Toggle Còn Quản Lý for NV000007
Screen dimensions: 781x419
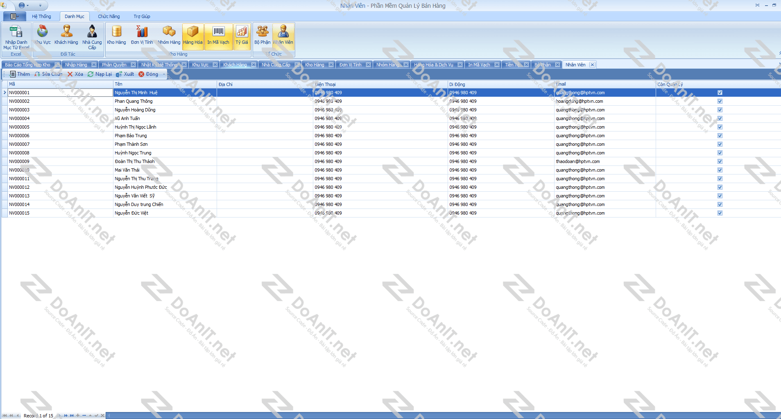point(720,144)
